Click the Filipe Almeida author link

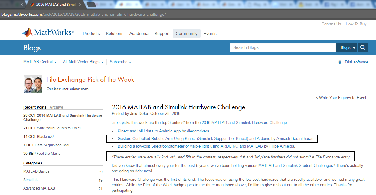coord(282,146)
